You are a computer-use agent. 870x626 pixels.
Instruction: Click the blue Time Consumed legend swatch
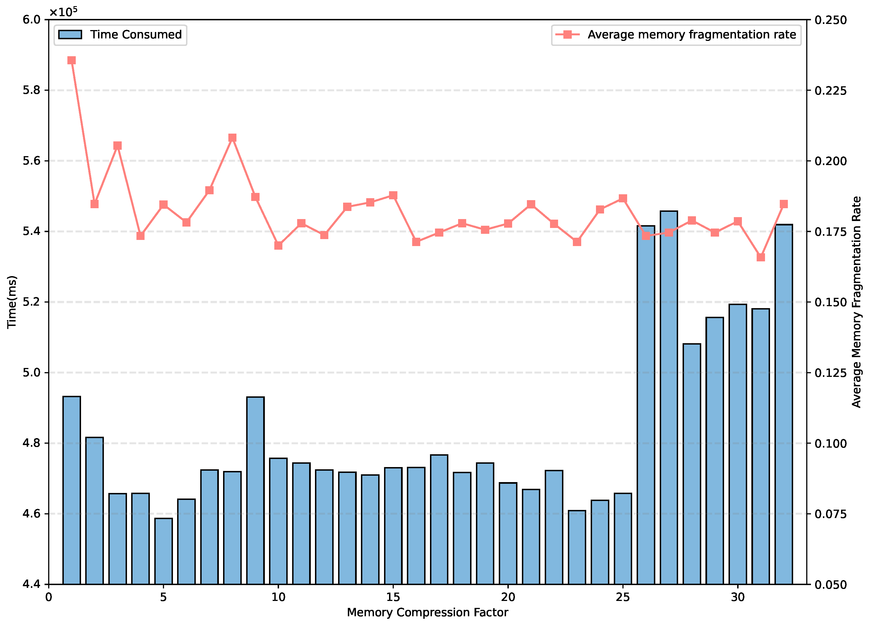click(70, 35)
